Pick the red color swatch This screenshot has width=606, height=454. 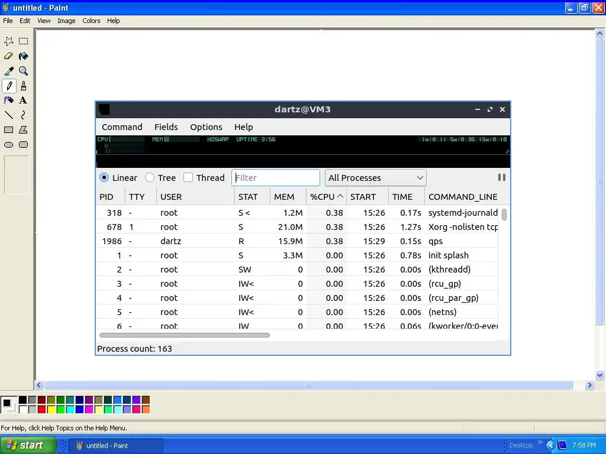click(x=42, y=409)
